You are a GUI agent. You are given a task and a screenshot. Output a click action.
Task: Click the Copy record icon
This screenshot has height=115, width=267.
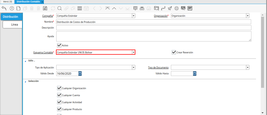tap(25, 8)
